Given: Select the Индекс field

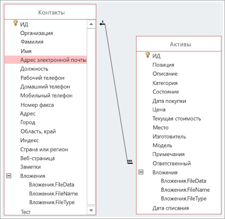Looking at the screenshot, I should point(29,140).
